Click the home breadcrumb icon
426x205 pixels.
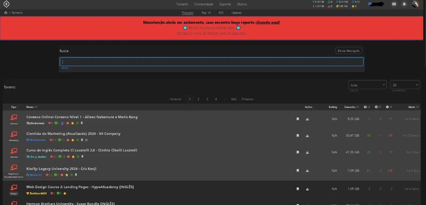coord(5,13)
